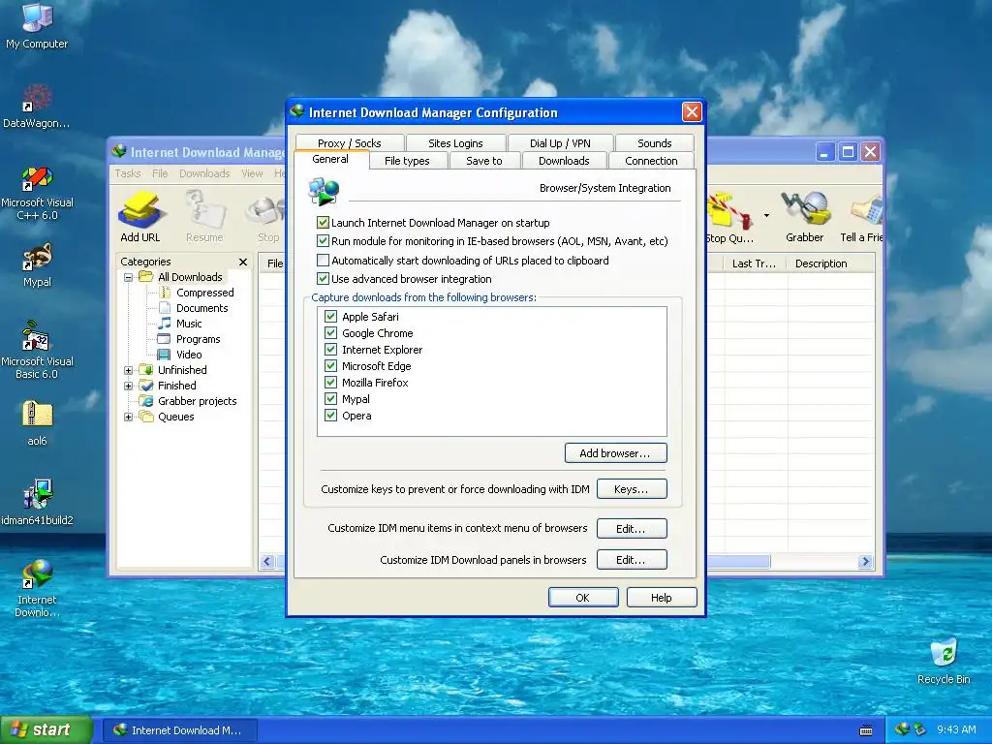Select the Programs category
This screenshot has height=744, width=992.
click(x=189, y=339)
